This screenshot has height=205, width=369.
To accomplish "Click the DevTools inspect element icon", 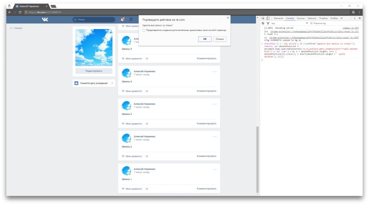I will click(x=263, y=18).
